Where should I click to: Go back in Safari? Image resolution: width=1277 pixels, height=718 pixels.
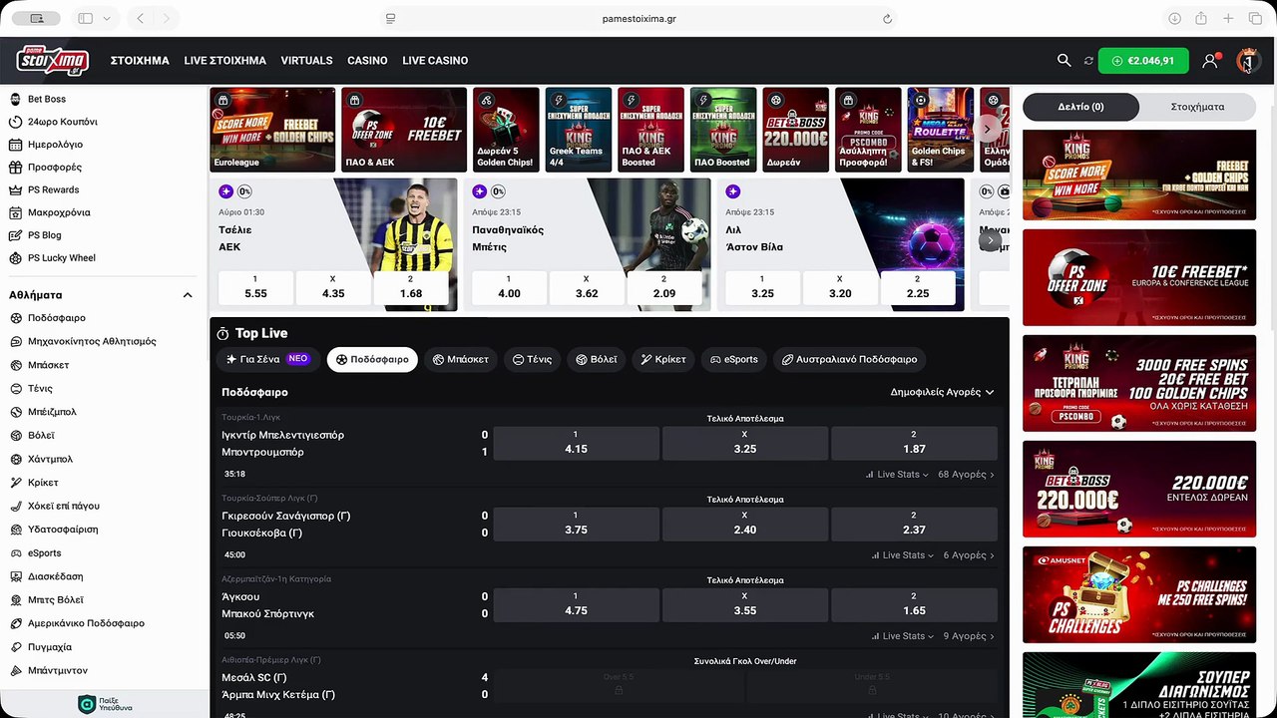[140, 18]
